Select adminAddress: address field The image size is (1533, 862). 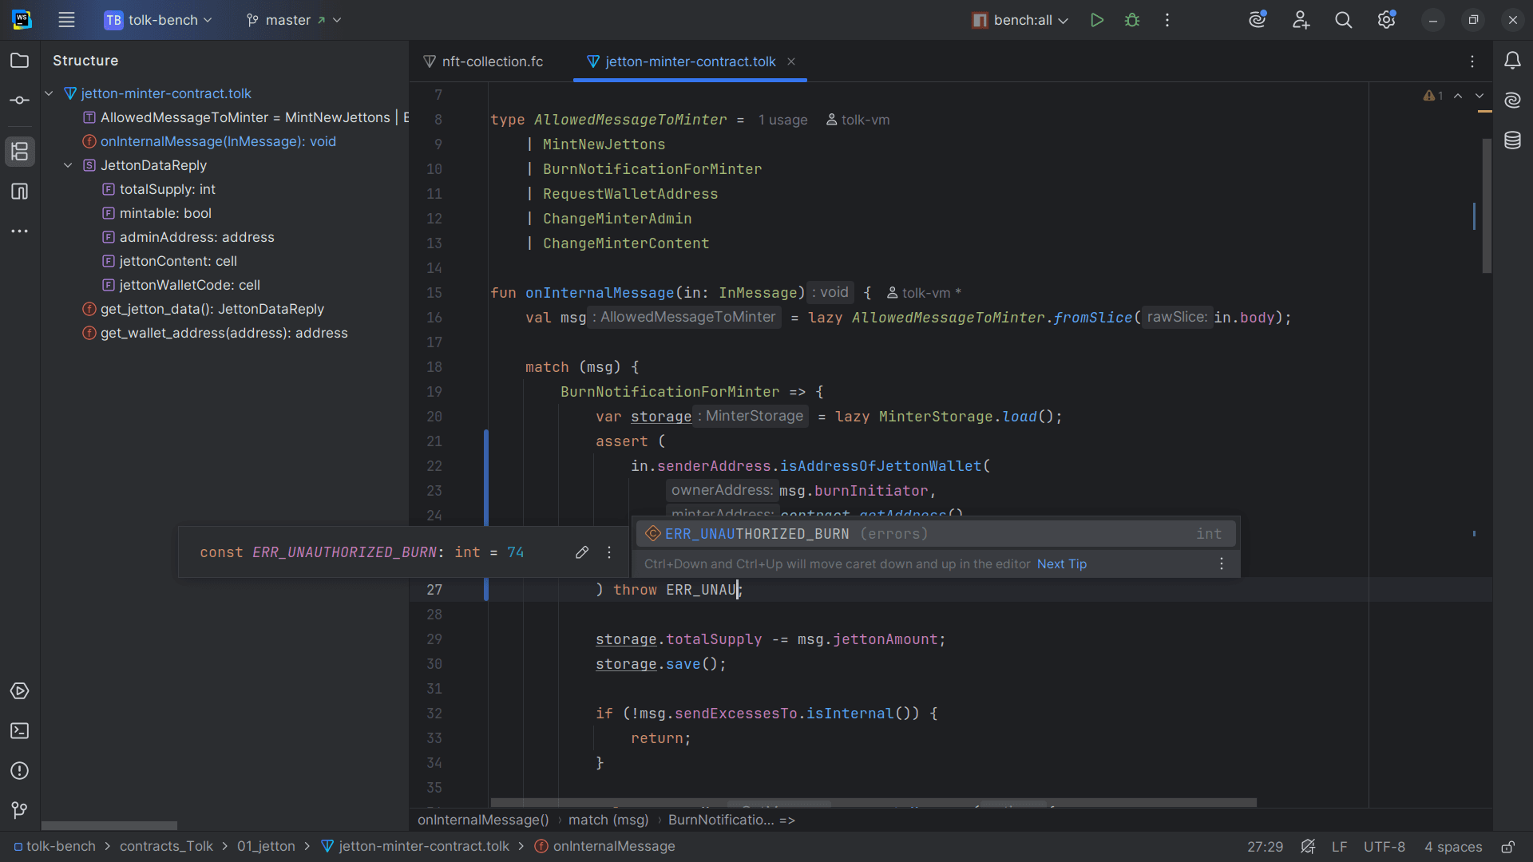196,237
